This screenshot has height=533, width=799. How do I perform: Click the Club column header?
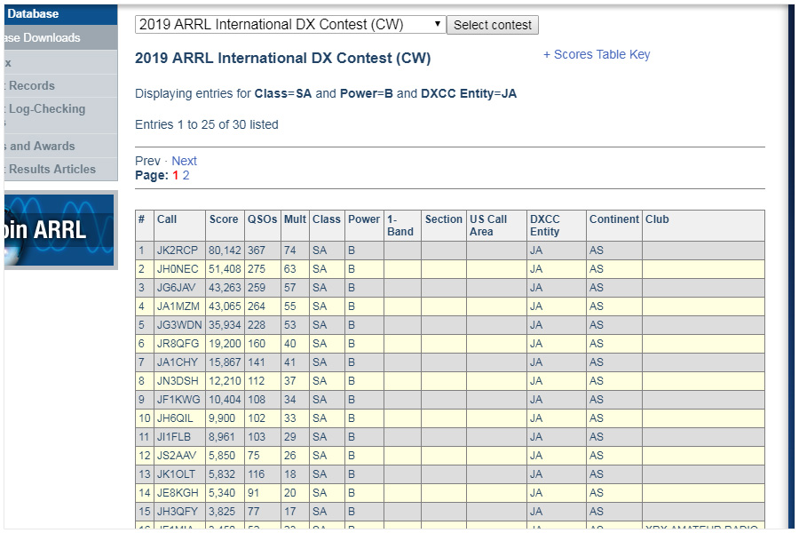657,219
